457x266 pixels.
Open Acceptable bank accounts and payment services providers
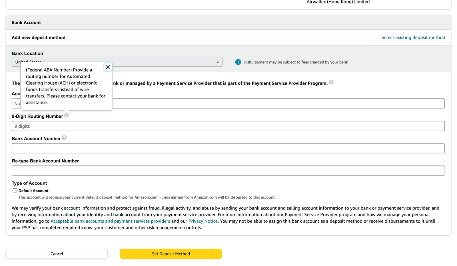pyautogui.click(x=110, y=221)
